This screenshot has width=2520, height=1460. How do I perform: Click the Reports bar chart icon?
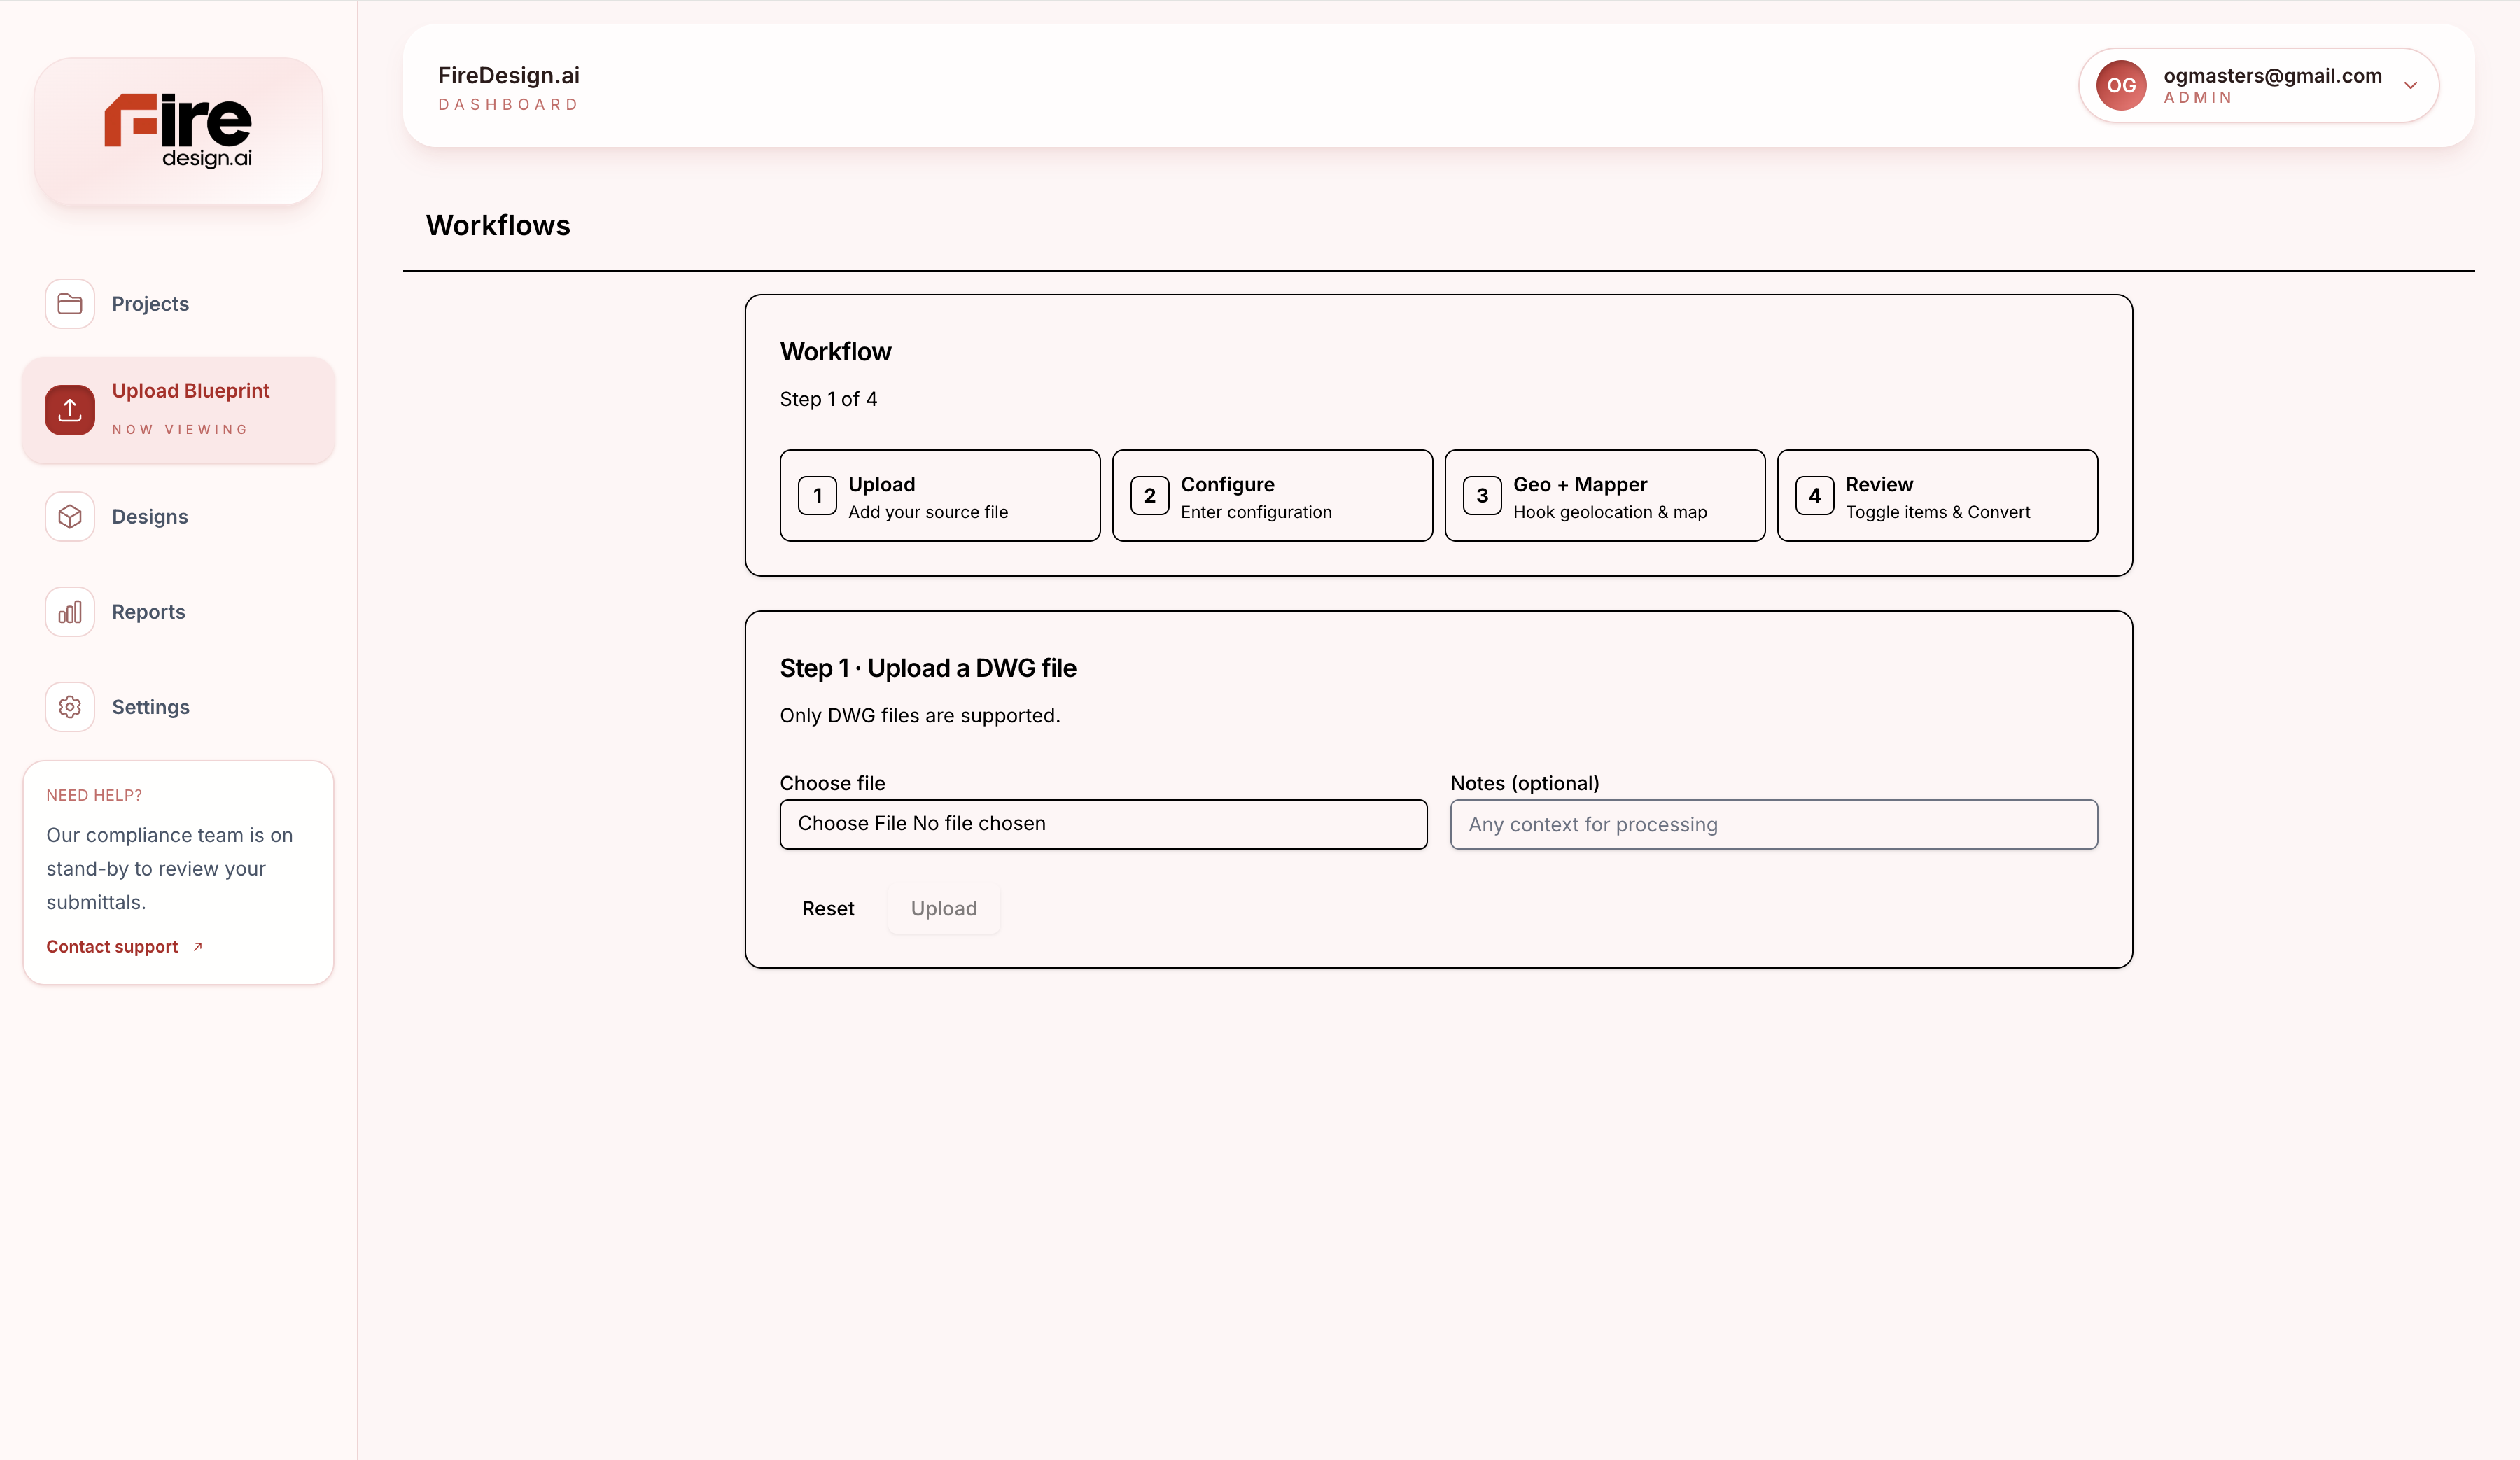pyautogui.click(x=70, y=612)
